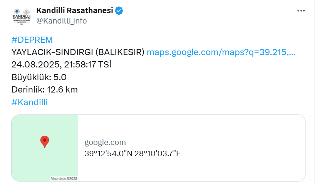This screenshot has height=185, width=319.
Task: Open the three-dot more options menu
Action: click(x=301, y=10)
